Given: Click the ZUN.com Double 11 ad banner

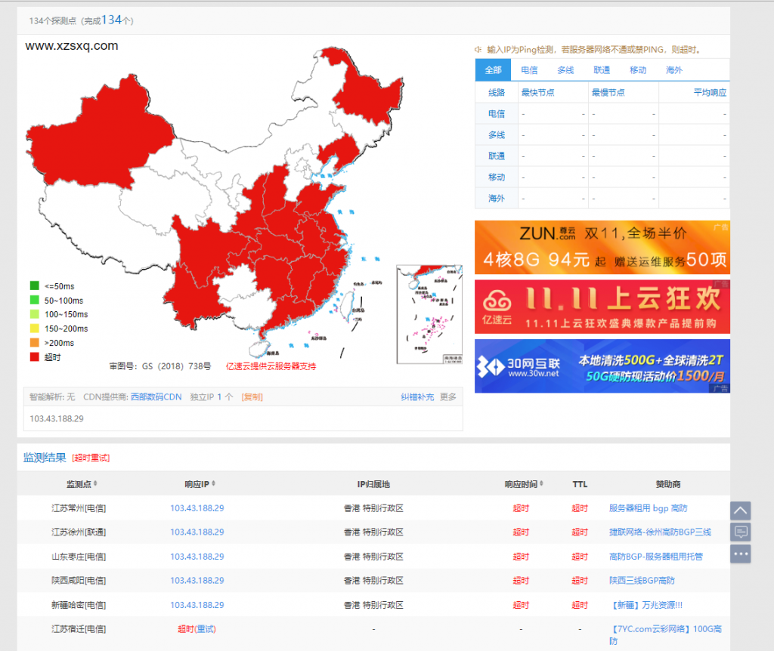Looking at the screenshot, I should (x=602, y=246).
